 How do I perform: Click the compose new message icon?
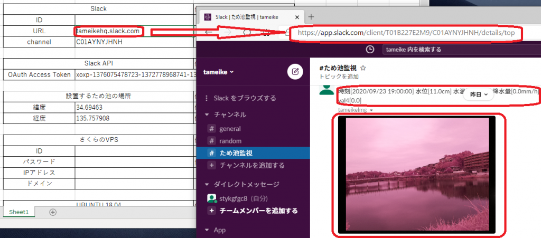tap(295, 72)
